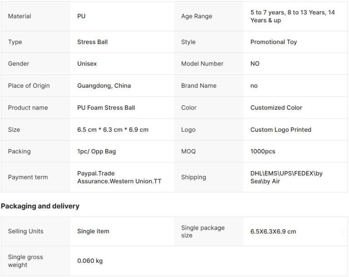Click the "Customized Color" value

[276, 108]
